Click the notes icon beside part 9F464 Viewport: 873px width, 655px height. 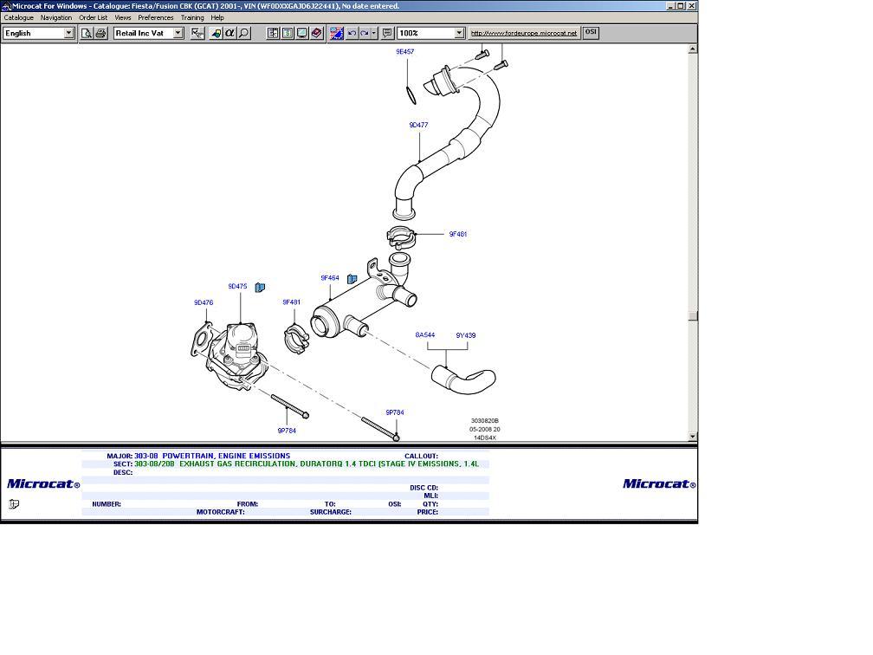352,279
